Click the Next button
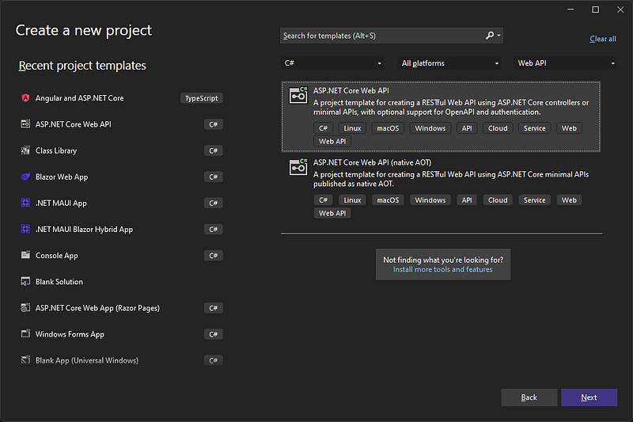633x422 pixels. 589,397
